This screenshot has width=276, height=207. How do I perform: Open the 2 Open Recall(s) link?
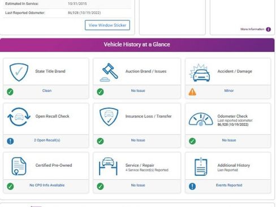[x=47, y=140]
